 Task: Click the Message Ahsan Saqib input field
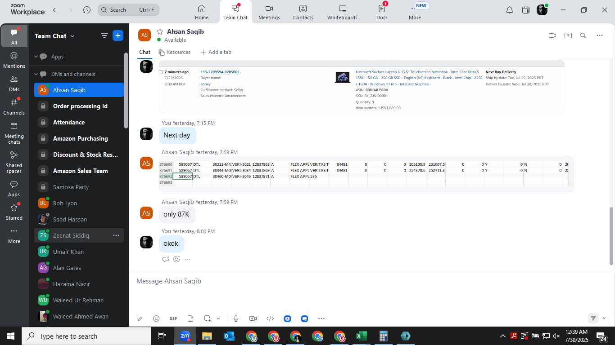tap(372, 281)
